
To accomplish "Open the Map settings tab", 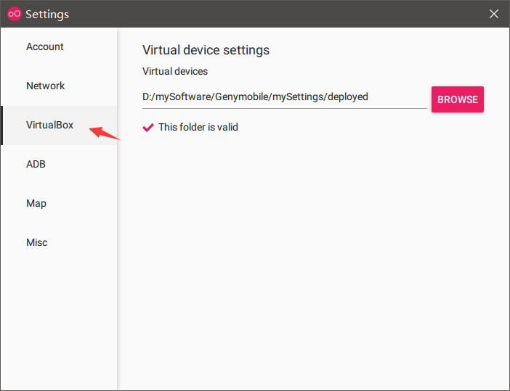I will click(59, 204).
